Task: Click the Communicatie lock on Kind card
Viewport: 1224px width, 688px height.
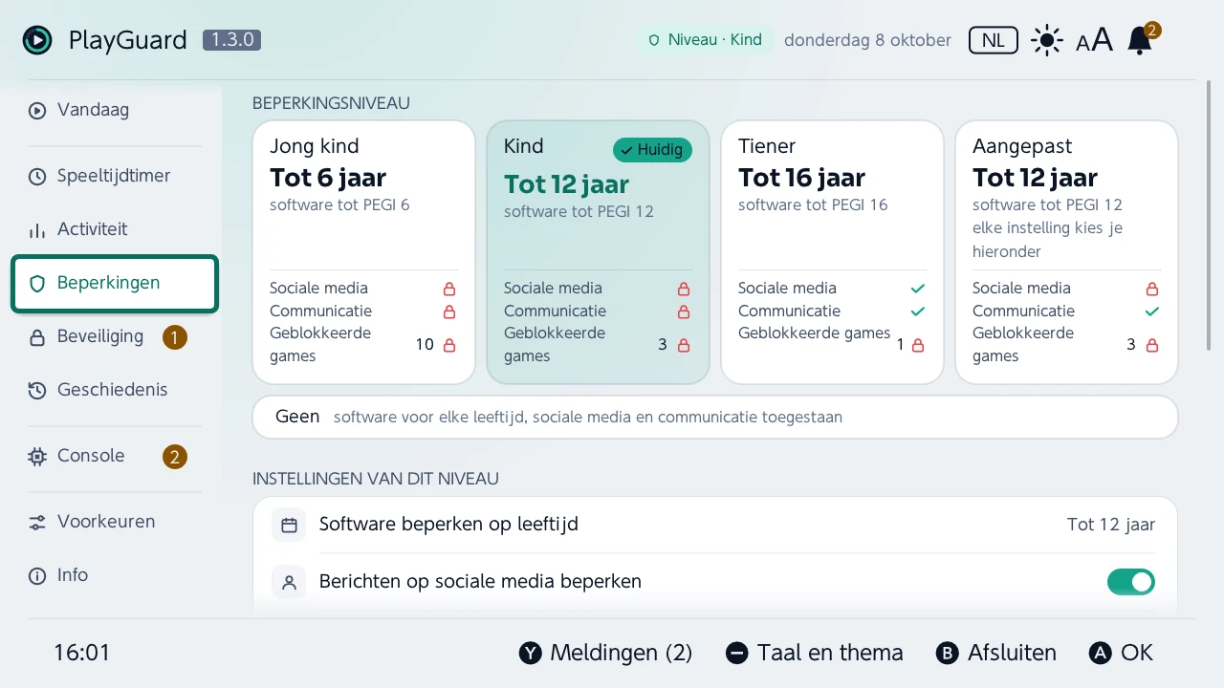Action: point(684,312)
